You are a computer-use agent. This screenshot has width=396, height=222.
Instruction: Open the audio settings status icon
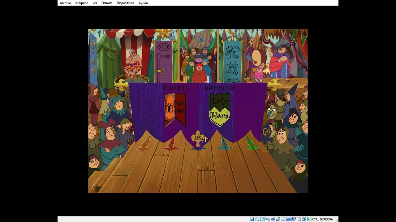coord(267,219)
